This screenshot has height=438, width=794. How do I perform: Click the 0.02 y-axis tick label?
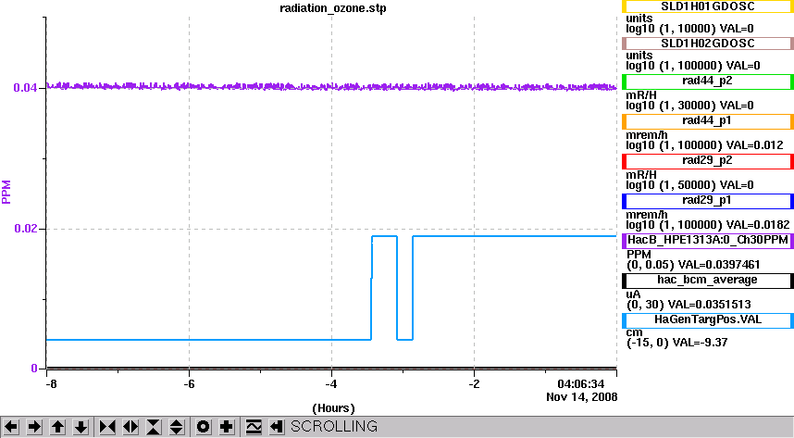[26, 229]
